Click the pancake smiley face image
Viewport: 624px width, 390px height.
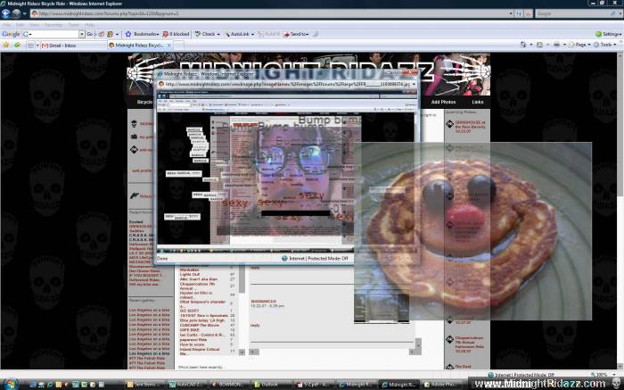pos(472,231)
